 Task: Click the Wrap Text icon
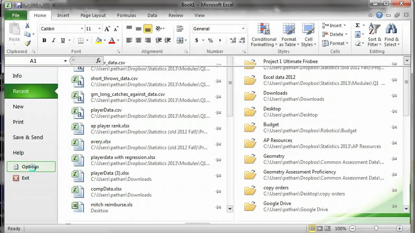pos(180,29)
